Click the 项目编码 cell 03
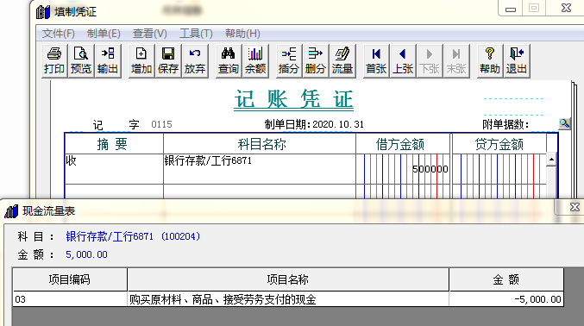 (70, 299)
